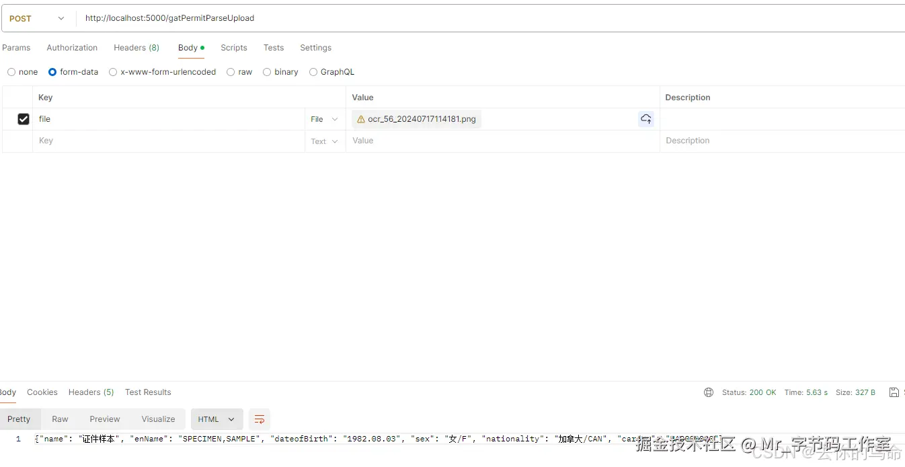Click the cloud upload icon in the file row
Image resolution: width=905 pixels, height=467 pixels.
pyautogui.click(x=646, y=119)
